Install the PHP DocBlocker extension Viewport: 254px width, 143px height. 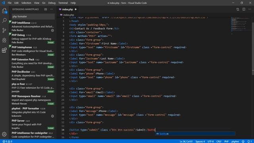coord(51,79)
